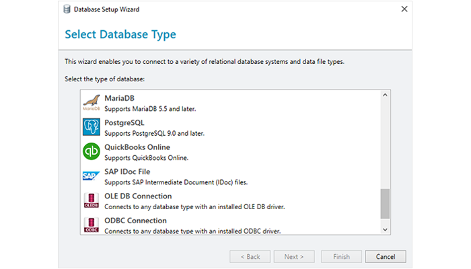This screenshot has height=269, width=471.
Task: Select OLE DB Connection list entry
Action: pos(138,196)
